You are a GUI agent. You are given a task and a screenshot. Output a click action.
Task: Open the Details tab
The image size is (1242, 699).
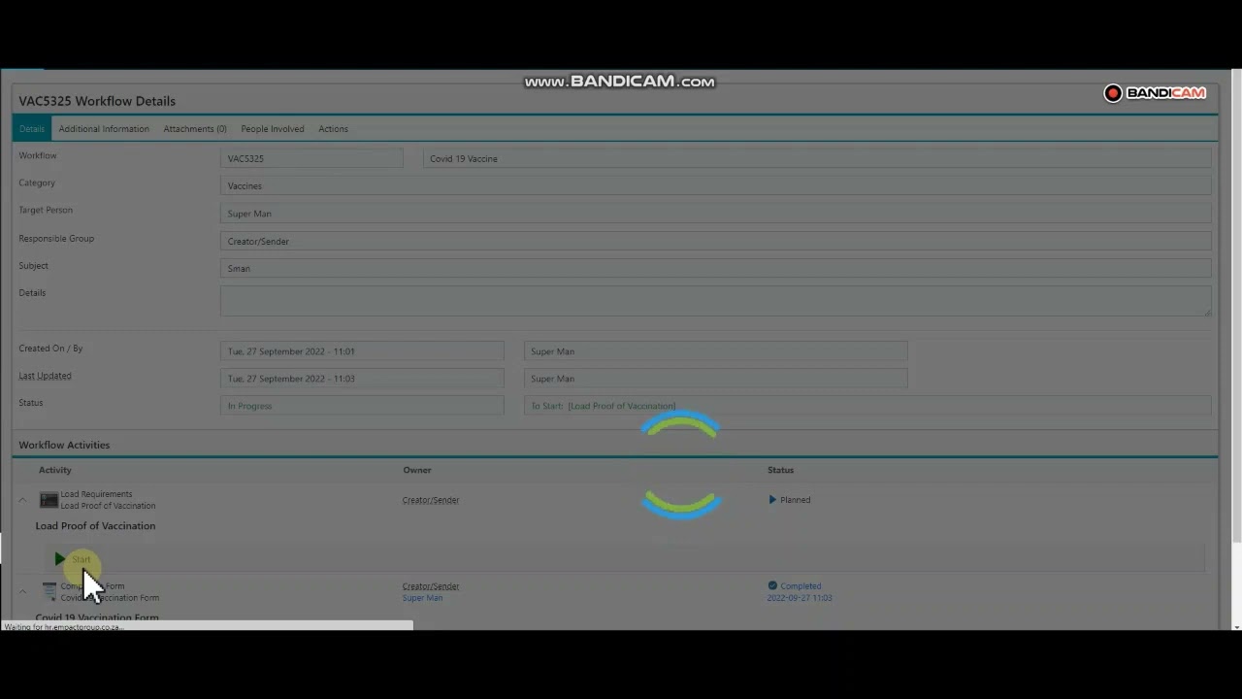pyautogui.click(x=32, y=128)
